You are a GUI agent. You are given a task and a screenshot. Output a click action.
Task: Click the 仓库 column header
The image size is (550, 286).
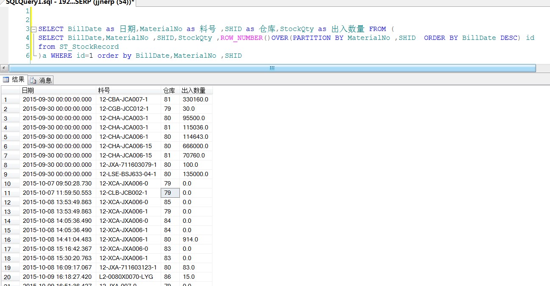[x=170, y=90]
